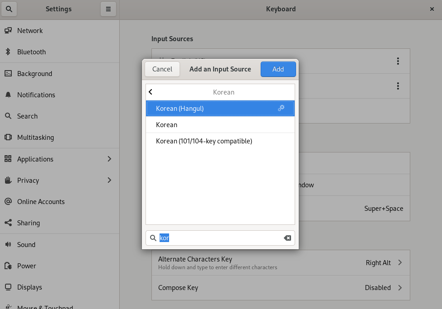
Task: Click the gear icon on Korean (Hangul)
Action: [x=281, y=108]
